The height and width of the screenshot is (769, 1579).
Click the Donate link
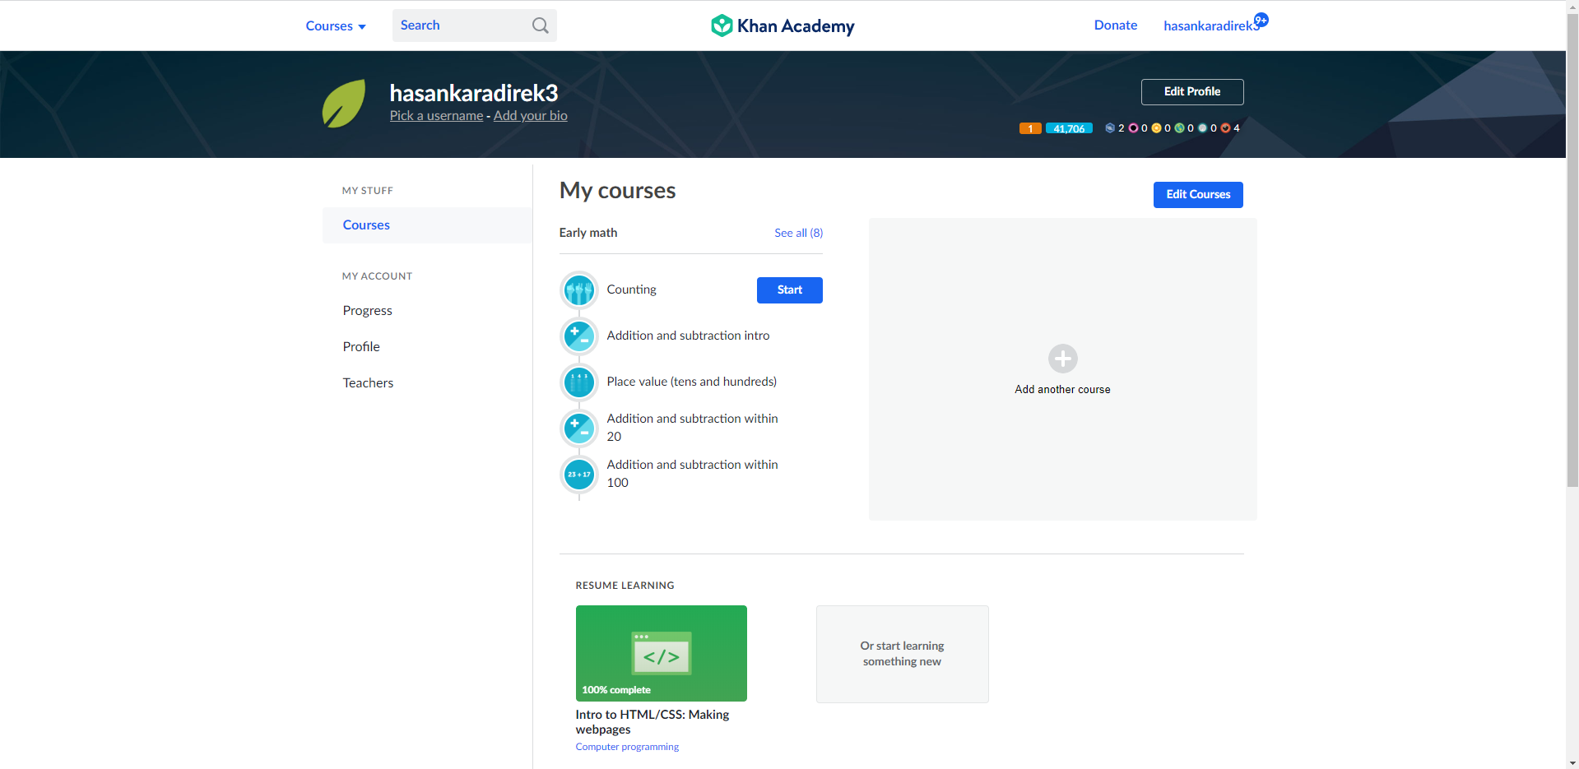[x=1116, y=25]
